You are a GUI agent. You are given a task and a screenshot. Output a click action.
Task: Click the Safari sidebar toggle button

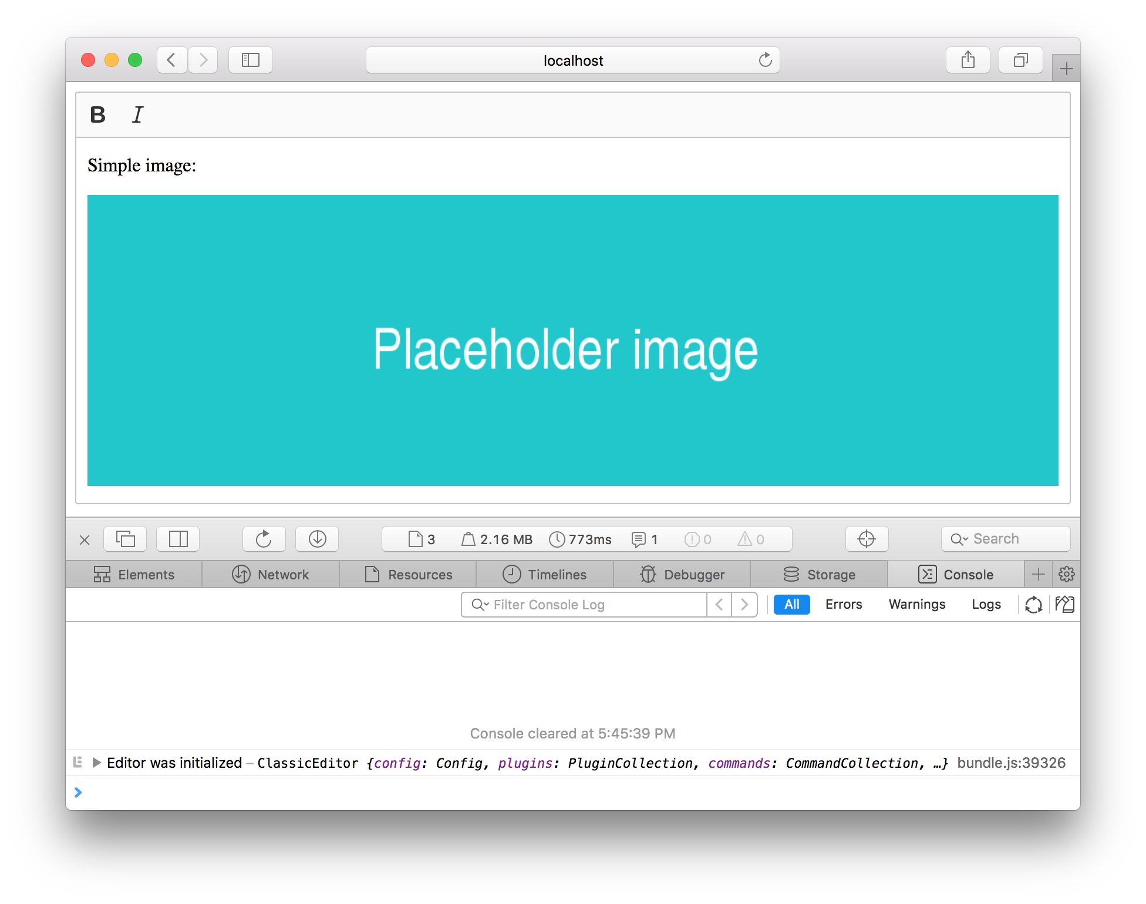[x=251, y=60]
